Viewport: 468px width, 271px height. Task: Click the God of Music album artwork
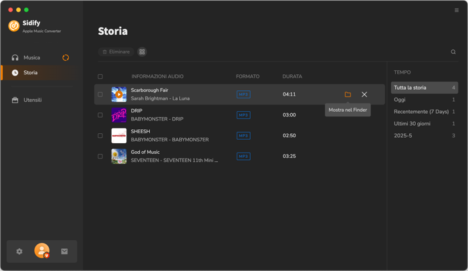click(119, 157)
